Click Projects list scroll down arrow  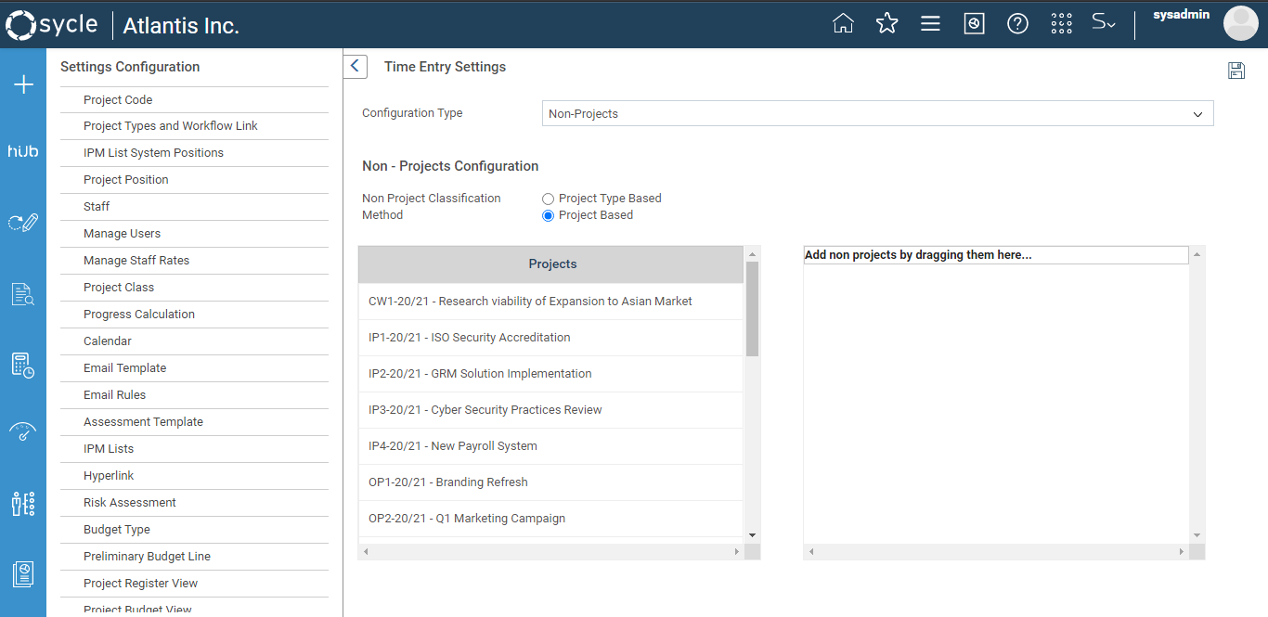pyautogui.click(x=752, y=535)
